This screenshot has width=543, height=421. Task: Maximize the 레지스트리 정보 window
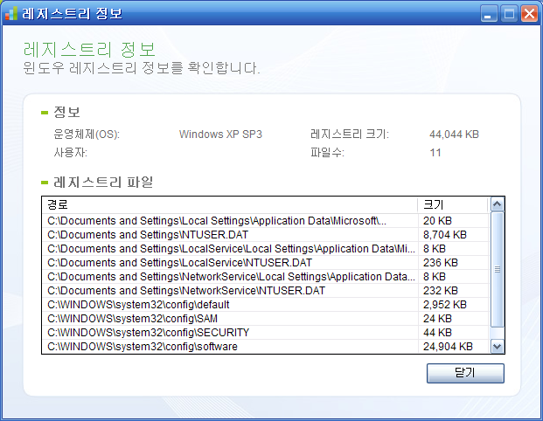point(509,14)
